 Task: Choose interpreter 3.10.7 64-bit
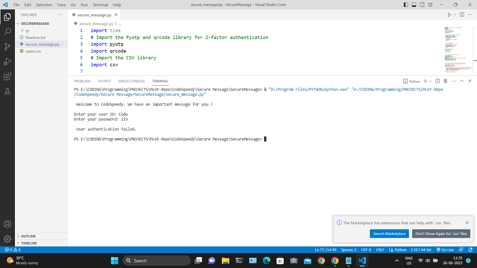421,250
